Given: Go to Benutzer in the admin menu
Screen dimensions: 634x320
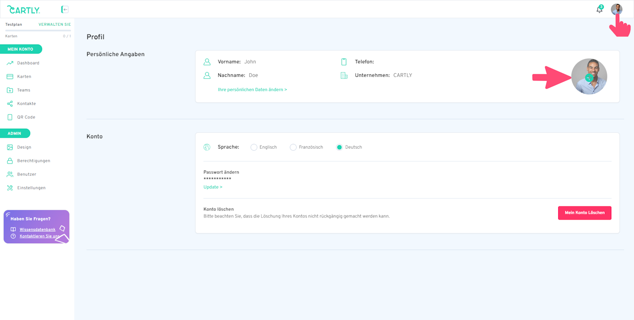Looking at the screenshot, I should 26,174.
